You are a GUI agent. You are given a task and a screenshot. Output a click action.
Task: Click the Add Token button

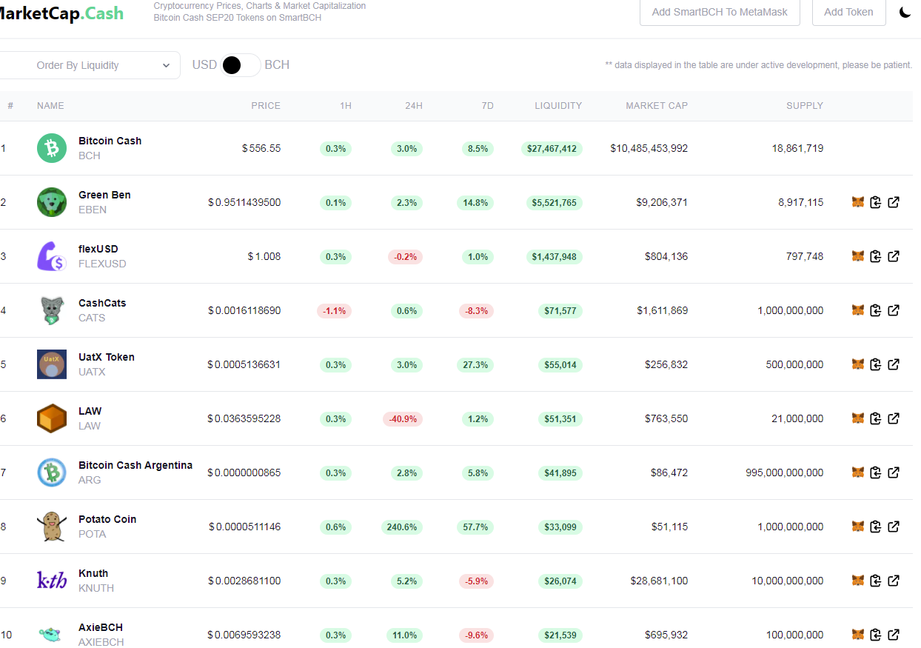click(848, 12)
